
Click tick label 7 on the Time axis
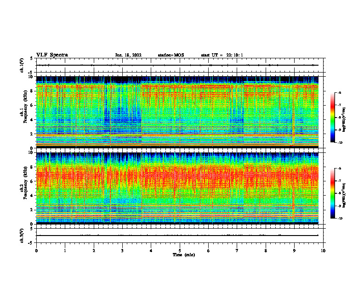click(237, 251)
